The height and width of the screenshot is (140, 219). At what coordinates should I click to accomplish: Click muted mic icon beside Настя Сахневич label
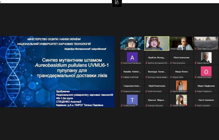coord(196,106)
